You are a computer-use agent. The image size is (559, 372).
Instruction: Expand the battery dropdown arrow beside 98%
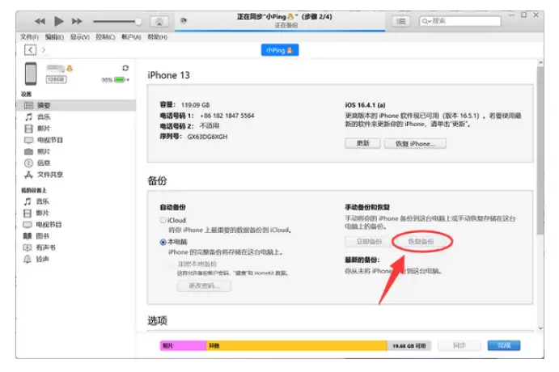128,80
